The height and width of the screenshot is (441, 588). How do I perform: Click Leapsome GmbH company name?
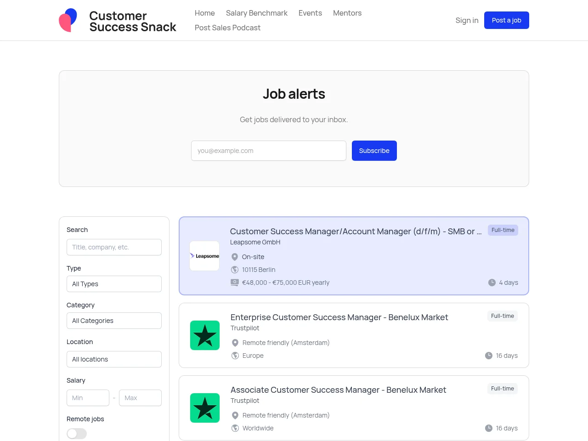click(x=255, y=242)
